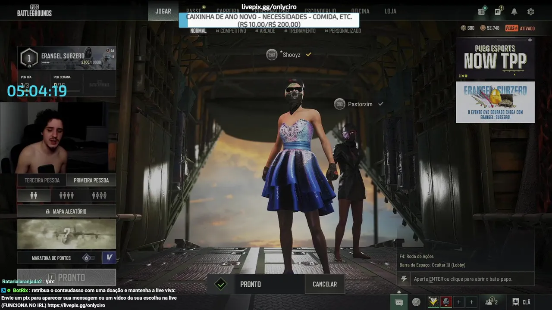Viewport: 552px width, 310px height.
Task: Choose the one-man squad crossed-out option
Action: coord(99,195)
